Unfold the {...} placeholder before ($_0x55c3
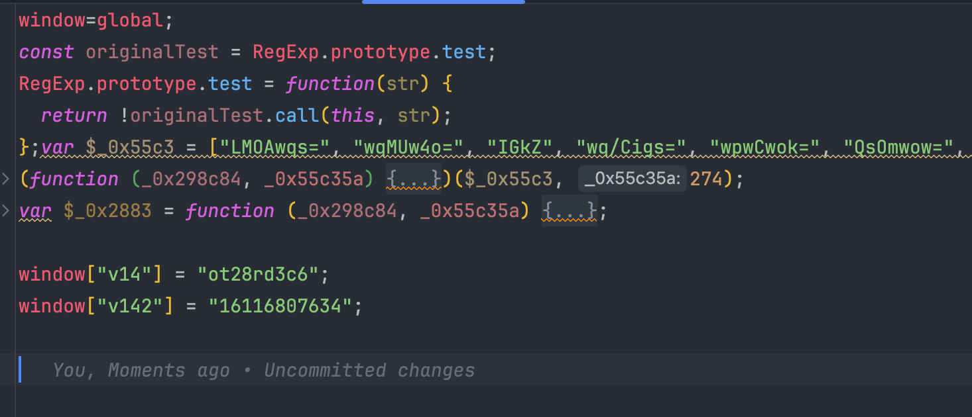The width and height of the screenshot is (972, 417). click(414, 179)
